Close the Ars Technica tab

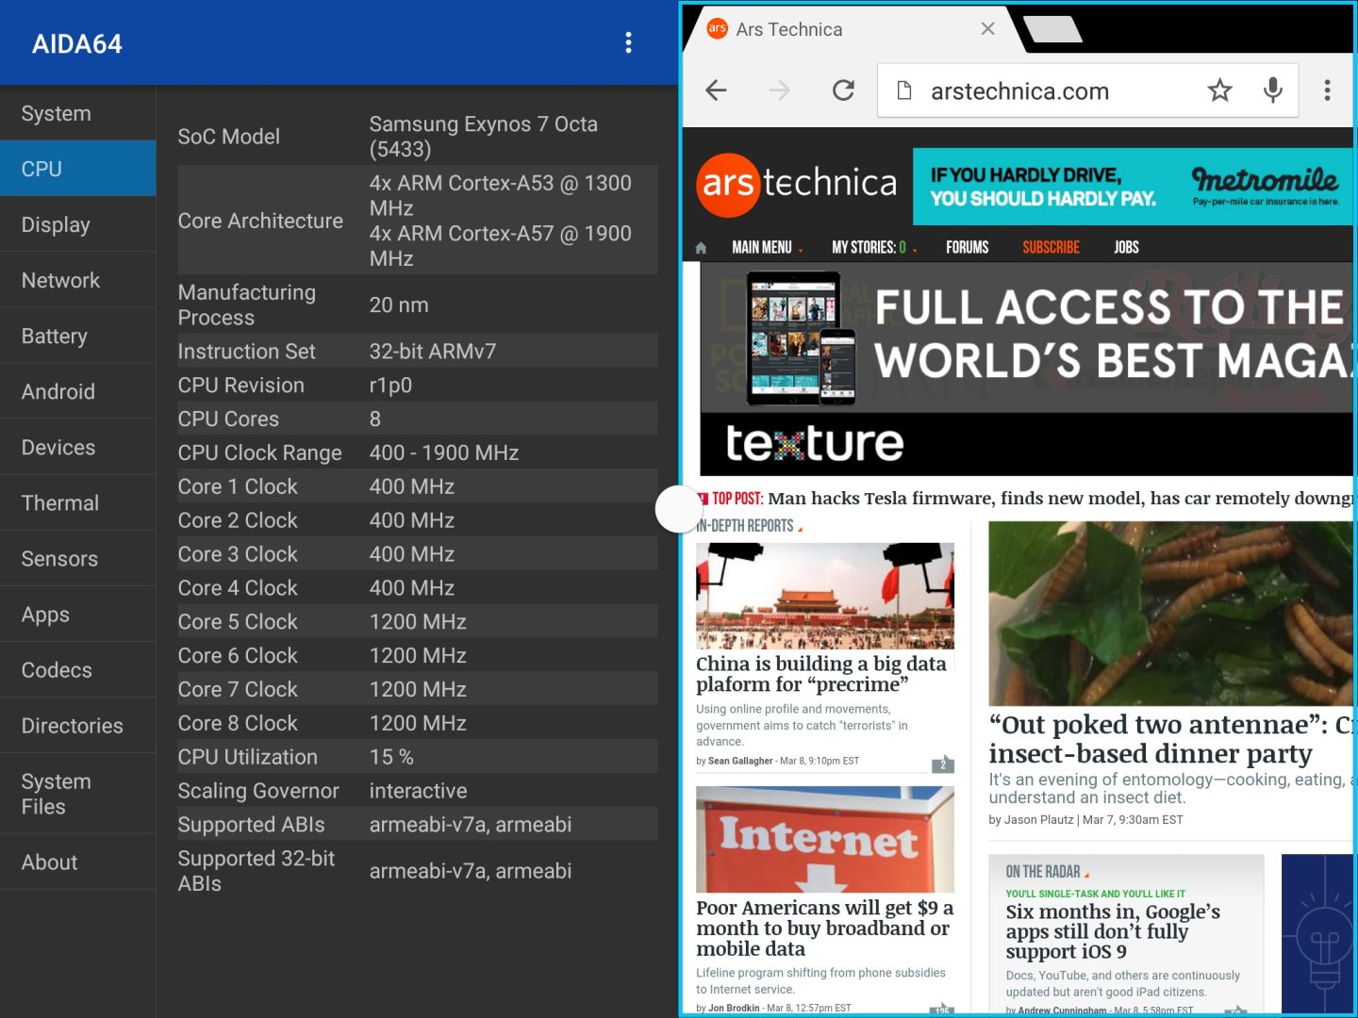(987, 29)
